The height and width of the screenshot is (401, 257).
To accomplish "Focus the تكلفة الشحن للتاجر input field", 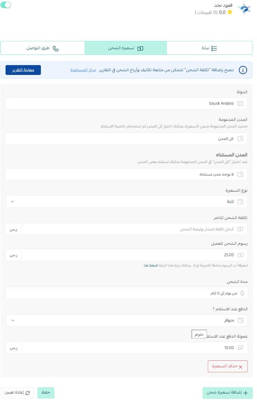I will click(x=134, y=229).
